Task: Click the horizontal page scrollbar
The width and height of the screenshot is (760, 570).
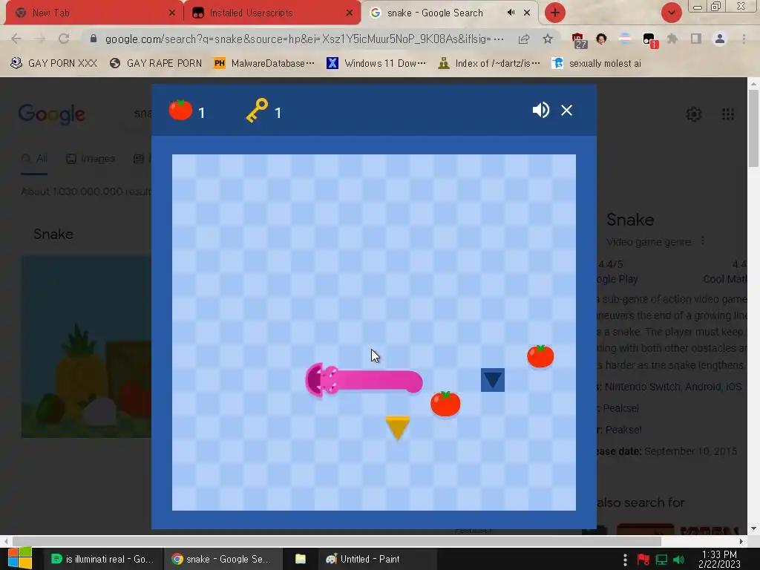Action: (x=337, y=541)
